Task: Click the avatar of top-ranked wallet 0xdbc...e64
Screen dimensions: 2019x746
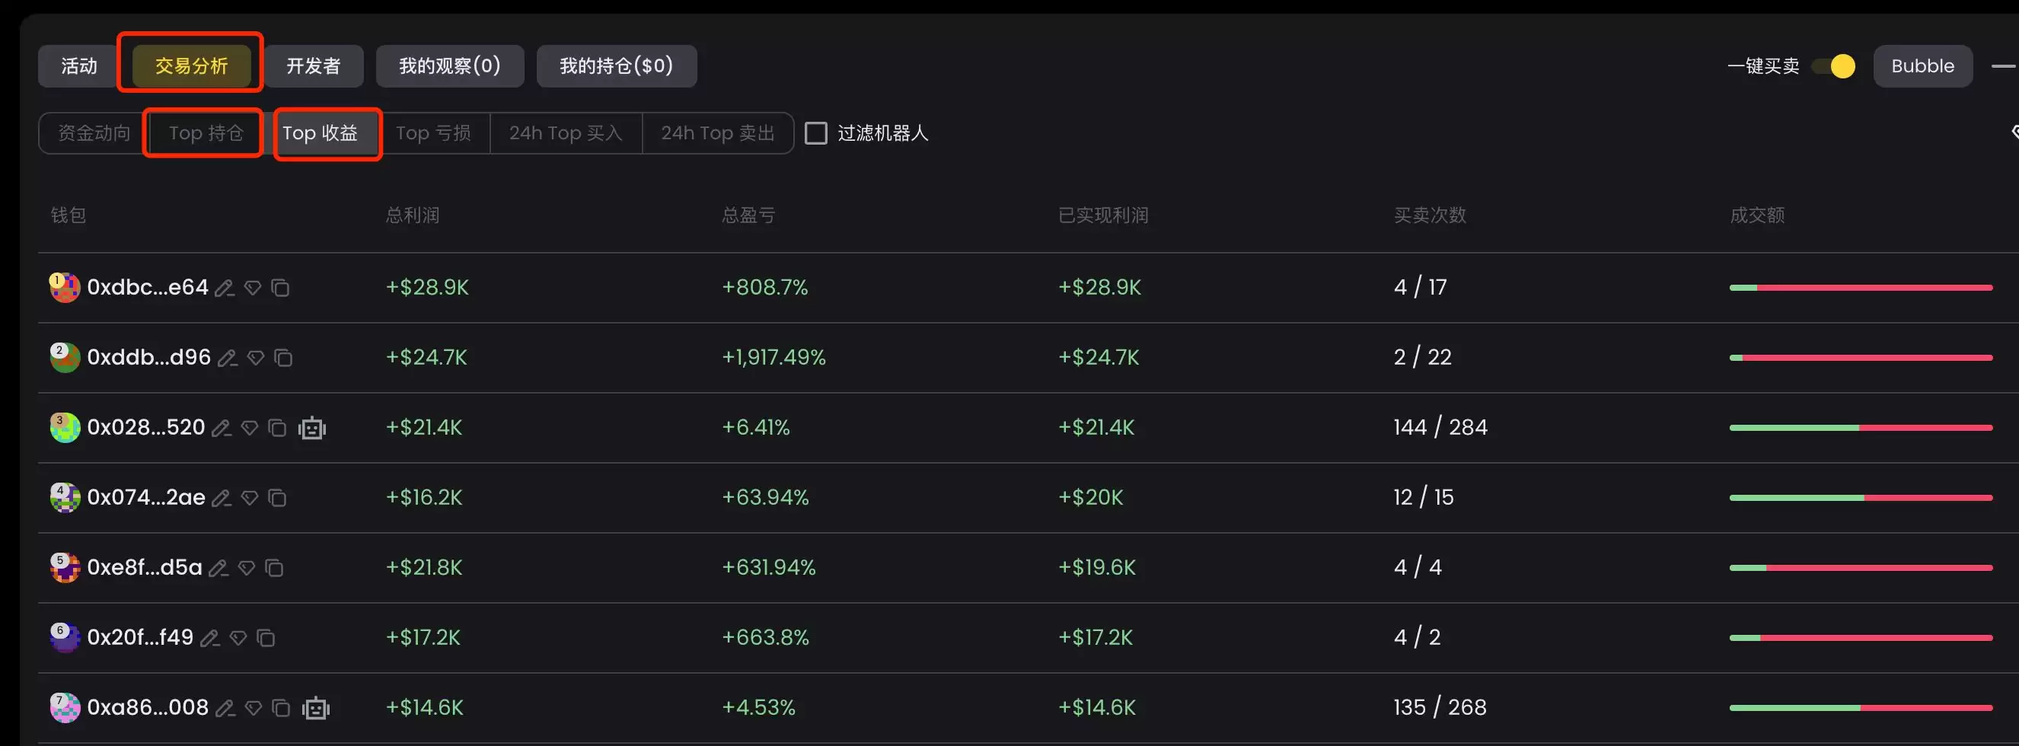Action: click(64, 288)
